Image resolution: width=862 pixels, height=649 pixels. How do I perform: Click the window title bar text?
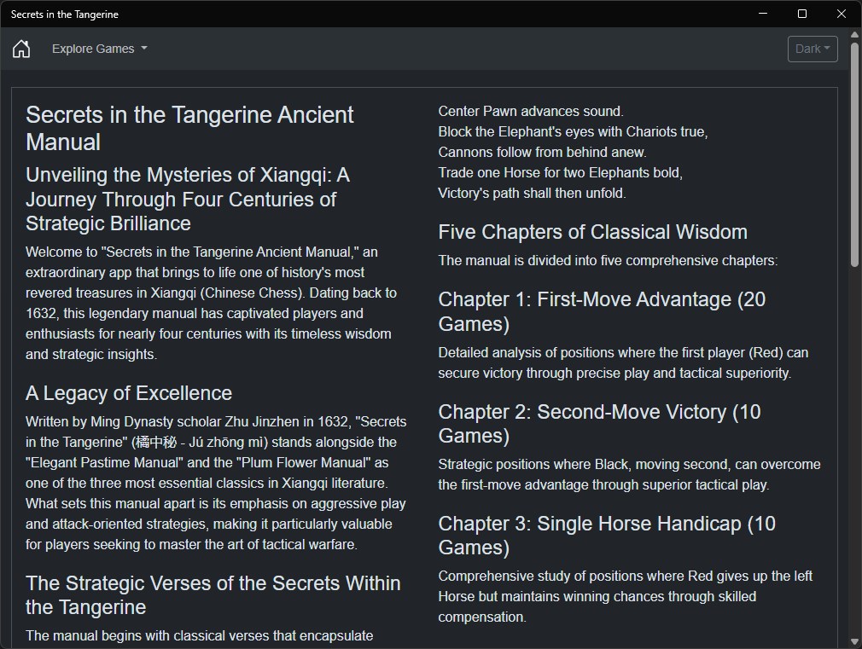click(65, 14)
